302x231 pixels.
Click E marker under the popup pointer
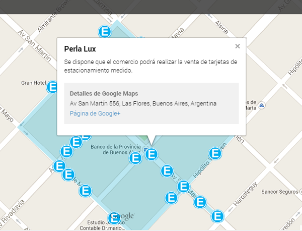tap(151, 154)
